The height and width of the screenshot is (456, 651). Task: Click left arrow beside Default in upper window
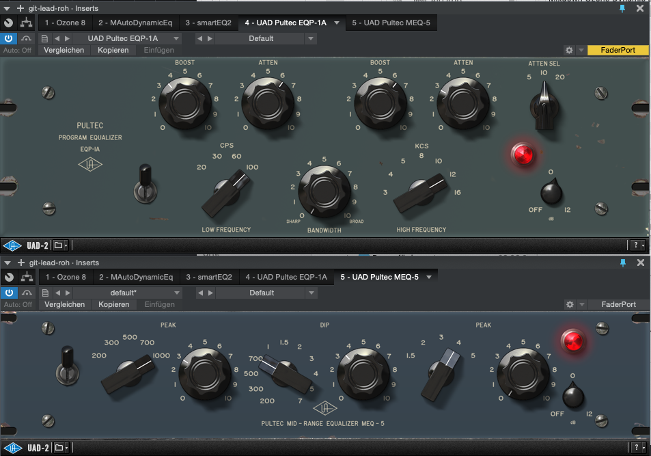[x=199, y=38]
